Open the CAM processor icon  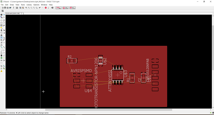(x=10, y=8)
